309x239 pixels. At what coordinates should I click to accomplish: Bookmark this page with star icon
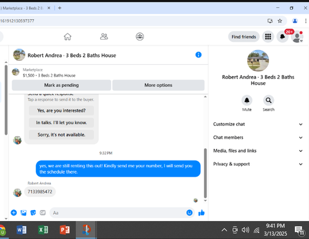pos(280,21)
